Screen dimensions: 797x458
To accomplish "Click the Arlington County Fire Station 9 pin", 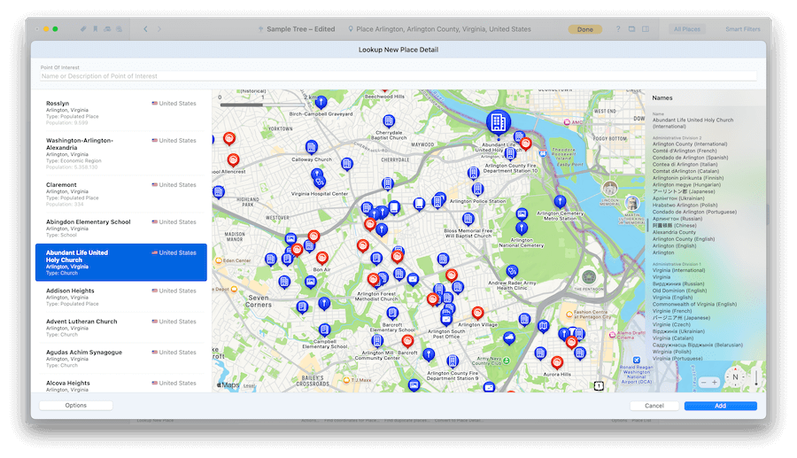I will coord(453,361).
